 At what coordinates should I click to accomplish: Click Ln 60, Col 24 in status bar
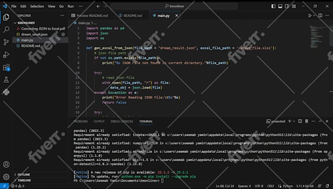pyautogui.click(x=225, y=186)
